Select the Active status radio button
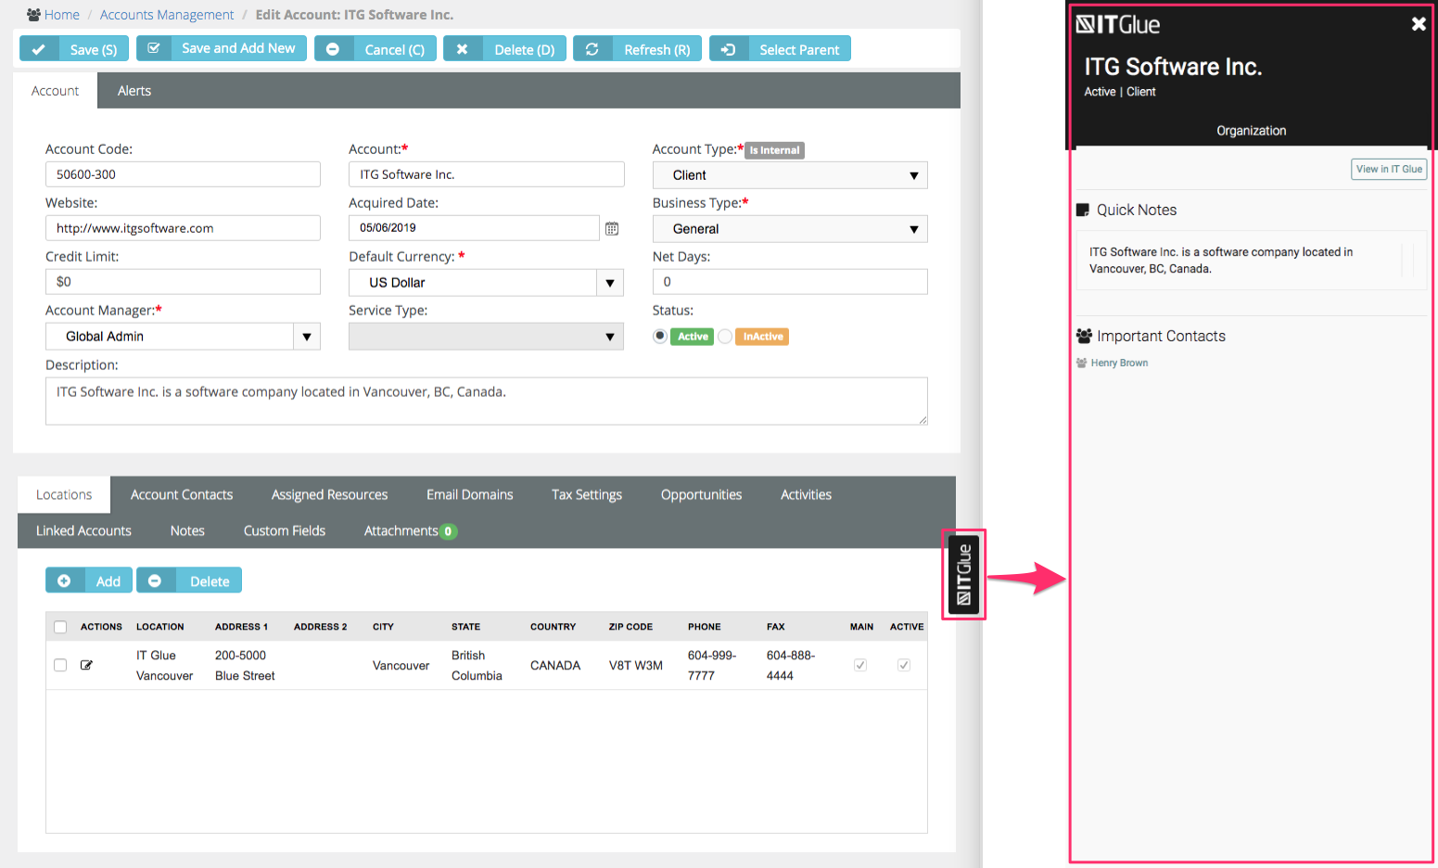 click(660, 336)
